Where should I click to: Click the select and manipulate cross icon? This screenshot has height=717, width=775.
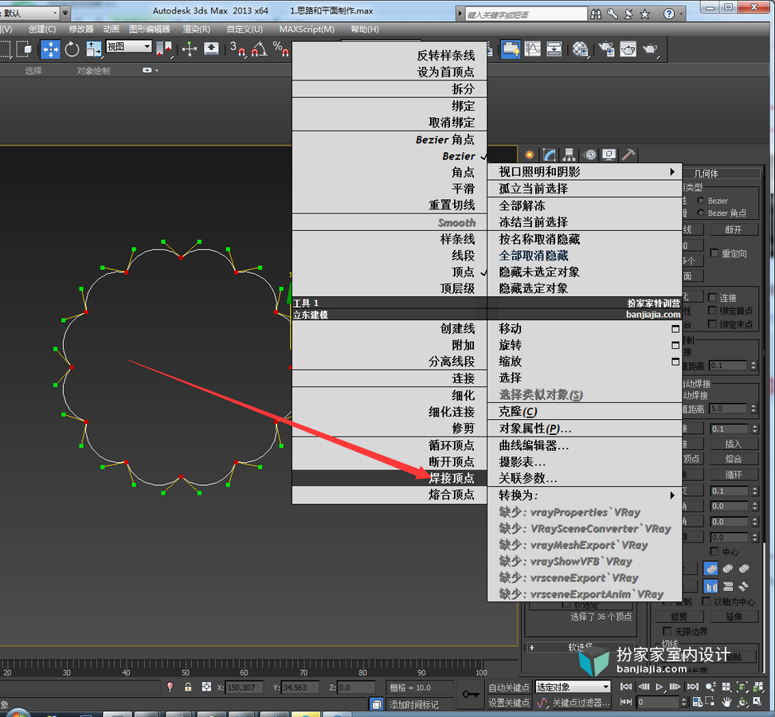190,49
